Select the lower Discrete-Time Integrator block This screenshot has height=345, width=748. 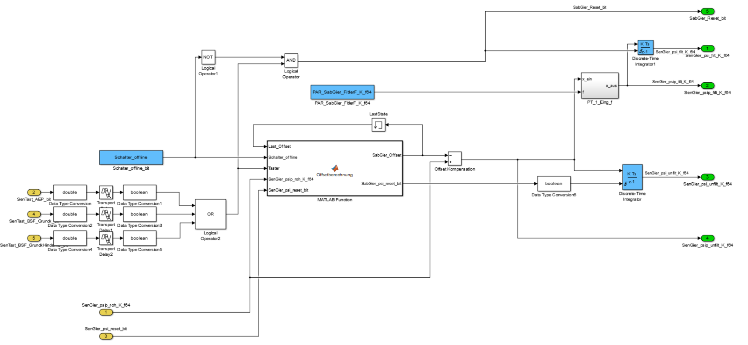coord(632,177)
